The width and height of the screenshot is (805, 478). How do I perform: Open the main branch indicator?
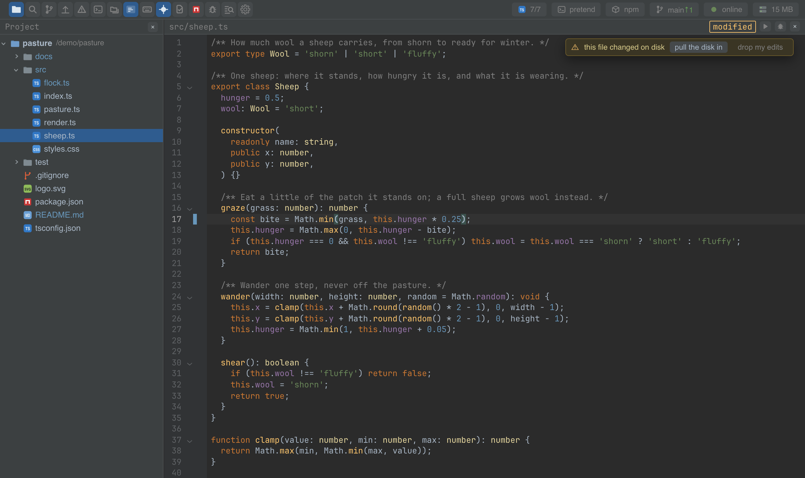click(674, 9)
